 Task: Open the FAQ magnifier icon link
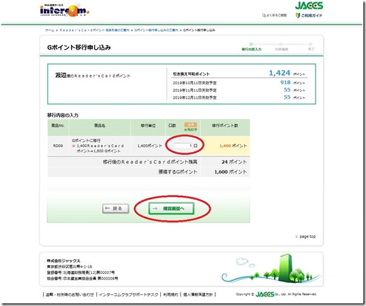click(264, 16)
